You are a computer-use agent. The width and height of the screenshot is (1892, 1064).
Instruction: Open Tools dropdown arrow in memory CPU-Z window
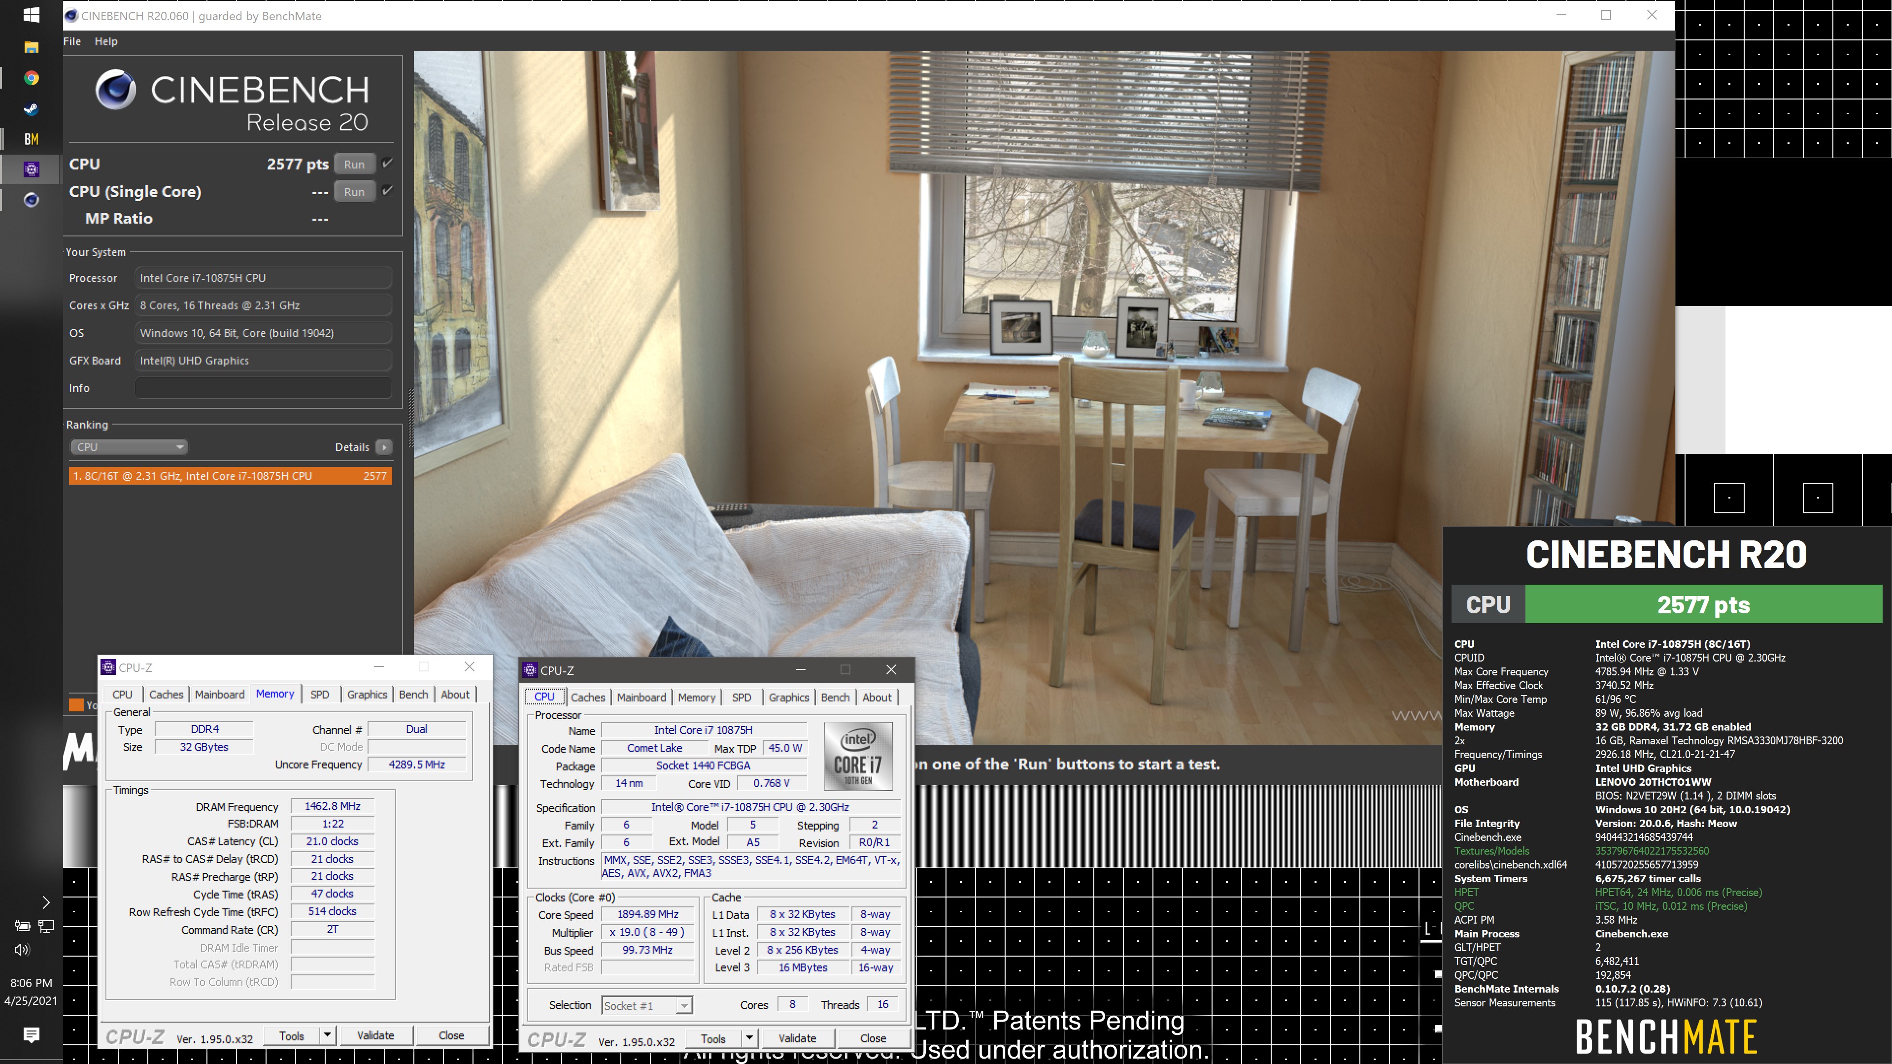pyautogui.click(x=328, y=1035)
